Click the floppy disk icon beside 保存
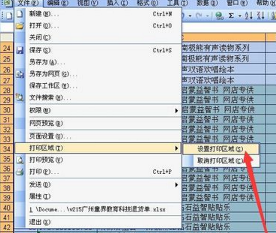The width and height of the screenshot is (276, 233). (20, 50)
